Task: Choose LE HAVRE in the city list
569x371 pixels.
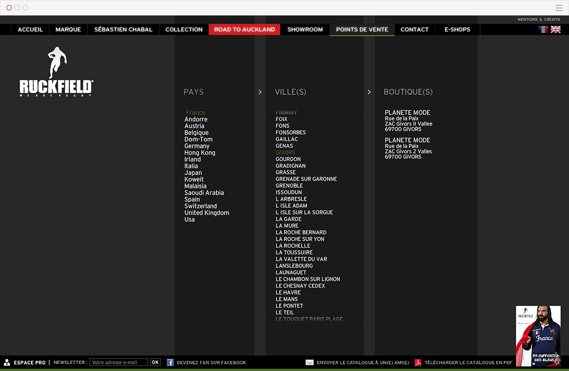Action: (288, 293)
